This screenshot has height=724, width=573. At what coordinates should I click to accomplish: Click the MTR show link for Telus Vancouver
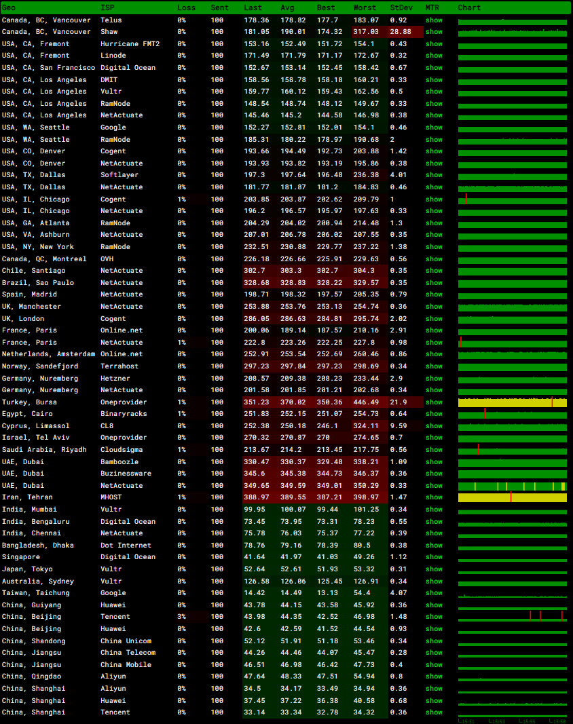tap(434, 20)
